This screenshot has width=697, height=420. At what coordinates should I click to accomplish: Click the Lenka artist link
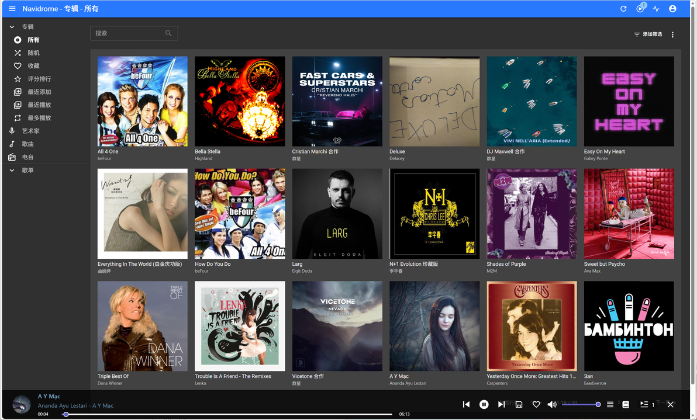tap(200, 383)
